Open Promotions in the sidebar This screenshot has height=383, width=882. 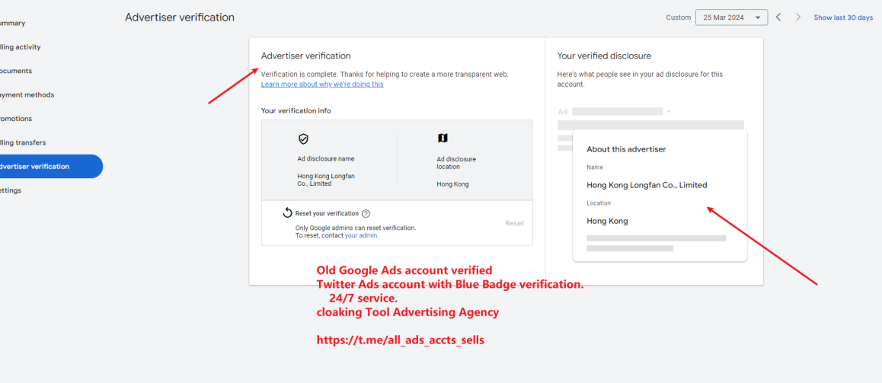16,119
